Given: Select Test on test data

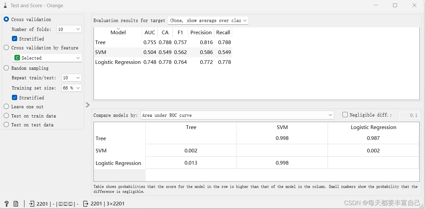Looking at the screenshot, I should point(6,125).
